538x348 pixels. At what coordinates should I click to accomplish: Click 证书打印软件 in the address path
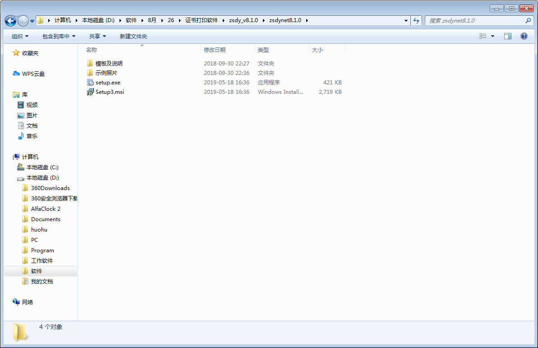pos(201,20)
